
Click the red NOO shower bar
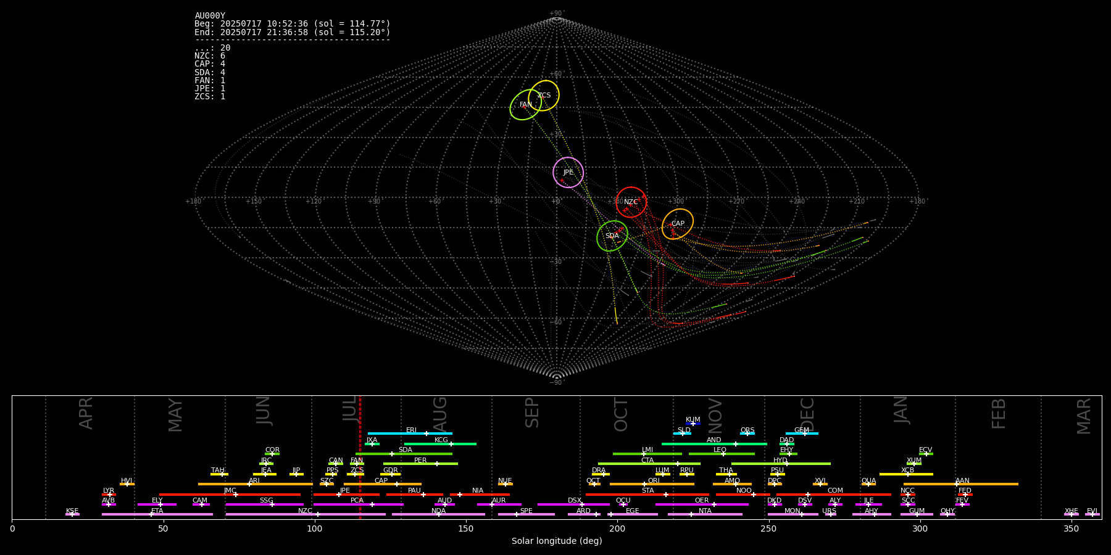[x=743, y=495]
